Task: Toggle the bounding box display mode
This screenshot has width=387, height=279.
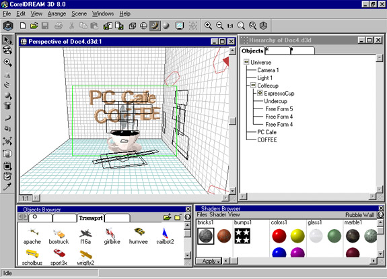Action: (133, 26)
